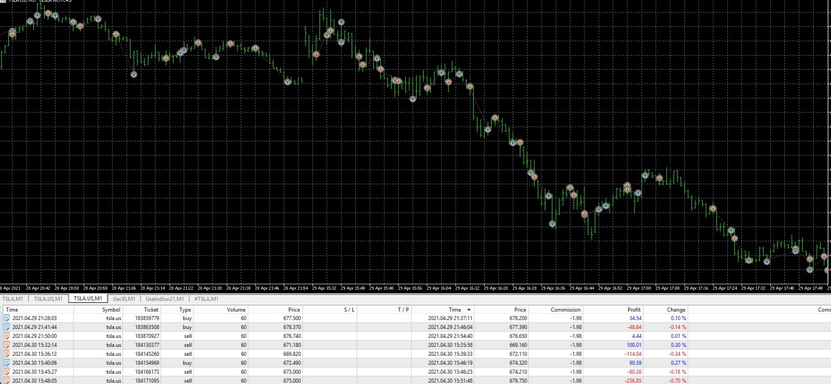This screenshot has height=384, width=831.
Task: Sort by the Symbol column header
Action: [111, 310]
